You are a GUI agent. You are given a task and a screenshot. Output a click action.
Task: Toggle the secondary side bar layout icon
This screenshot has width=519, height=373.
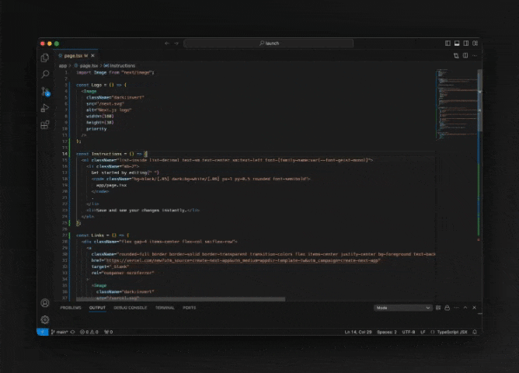tap(466, 44)
